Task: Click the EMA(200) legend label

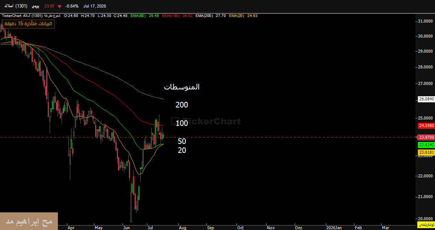Action: click(204, 16)
